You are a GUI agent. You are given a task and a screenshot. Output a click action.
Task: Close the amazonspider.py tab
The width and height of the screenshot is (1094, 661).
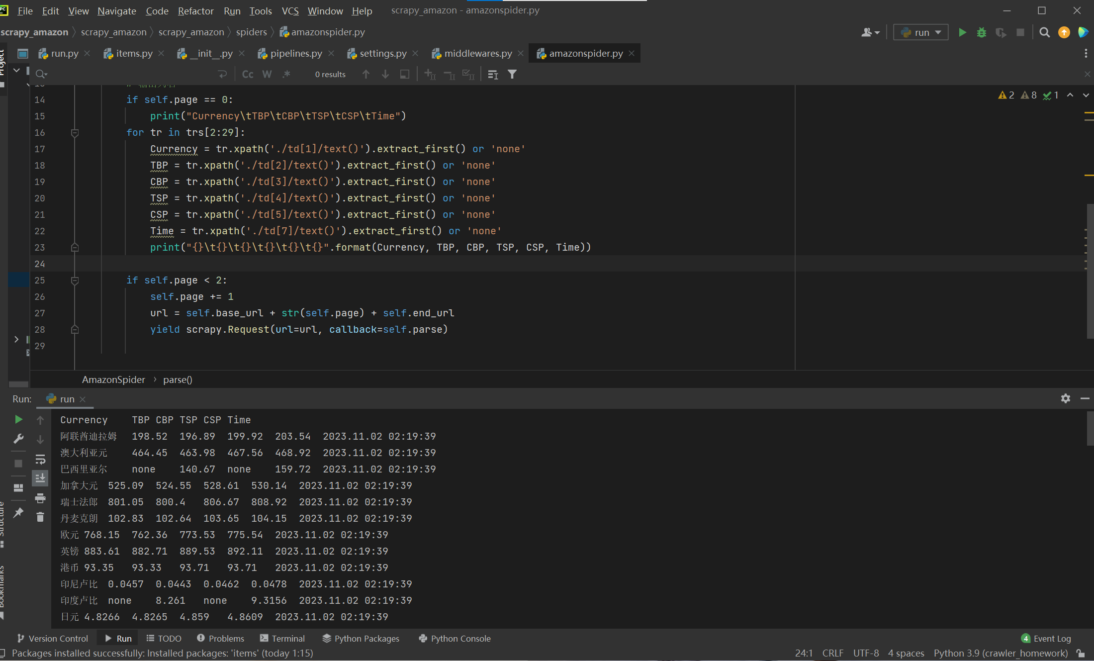pos(632,53)
